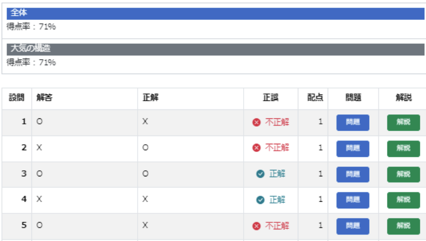Click the red incorrect icon in row 2
426x241 pixels.
256,148
